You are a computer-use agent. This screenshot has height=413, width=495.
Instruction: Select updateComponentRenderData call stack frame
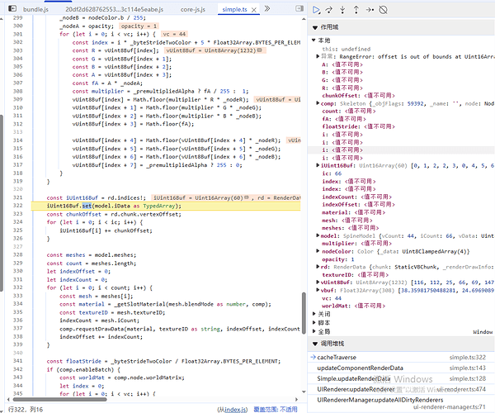click(359, 368)
